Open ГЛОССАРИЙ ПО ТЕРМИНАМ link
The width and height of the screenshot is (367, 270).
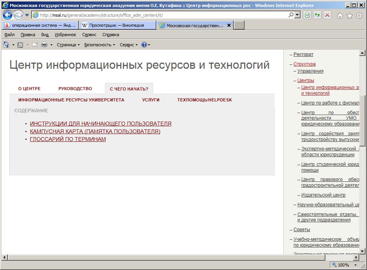pyautogui.click(x=68, y=139)
